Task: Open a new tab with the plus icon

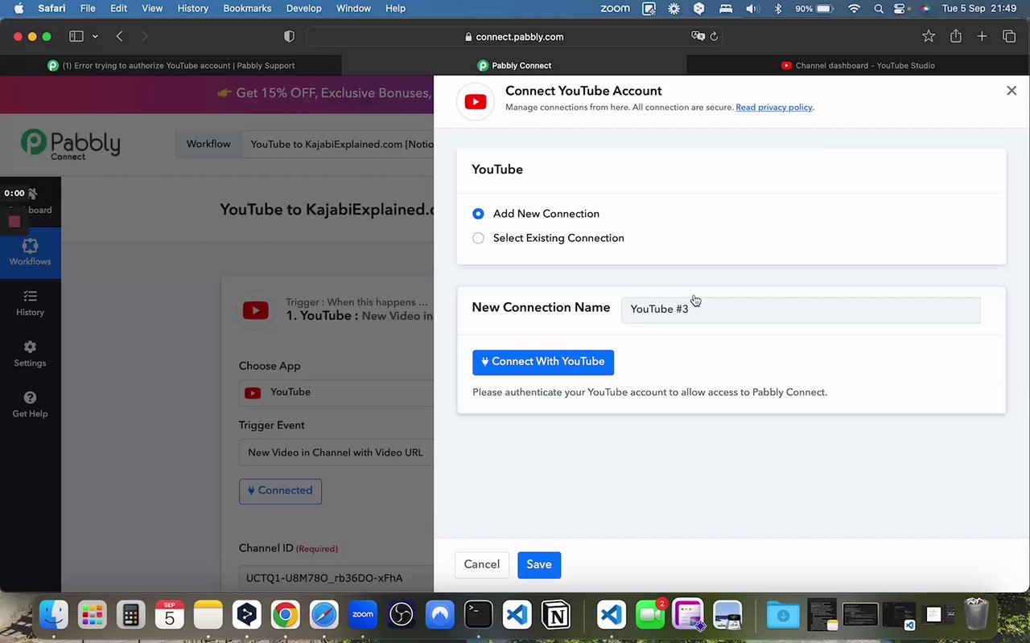Action: coord(982,36)
